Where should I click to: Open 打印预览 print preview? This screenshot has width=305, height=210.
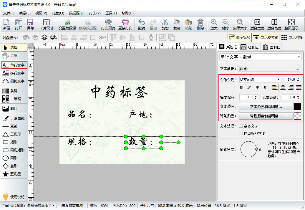coord(108,24)
